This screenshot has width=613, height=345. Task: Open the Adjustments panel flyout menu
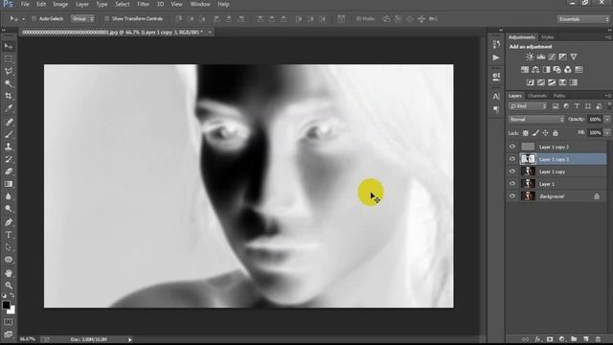(608, 37)
